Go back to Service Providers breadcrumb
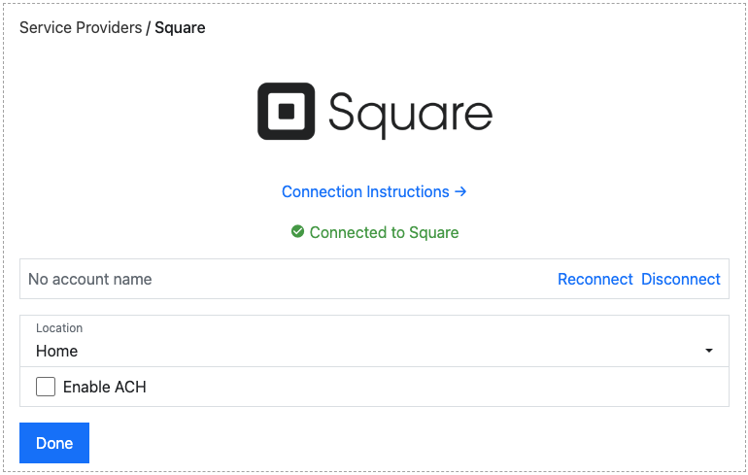748x475 pixels. point(81,27)
